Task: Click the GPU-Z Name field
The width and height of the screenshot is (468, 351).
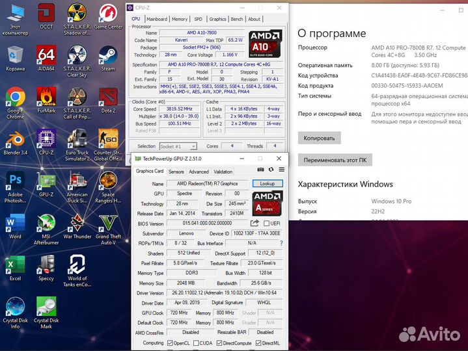Action: [207, 183]
